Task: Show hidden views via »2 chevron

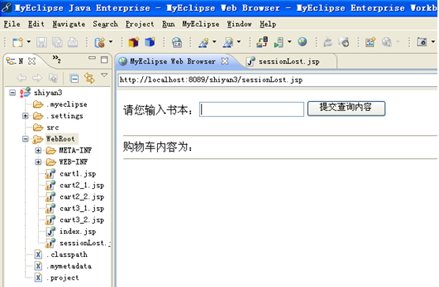Action: pyautogui.click(x=57, y=59)
